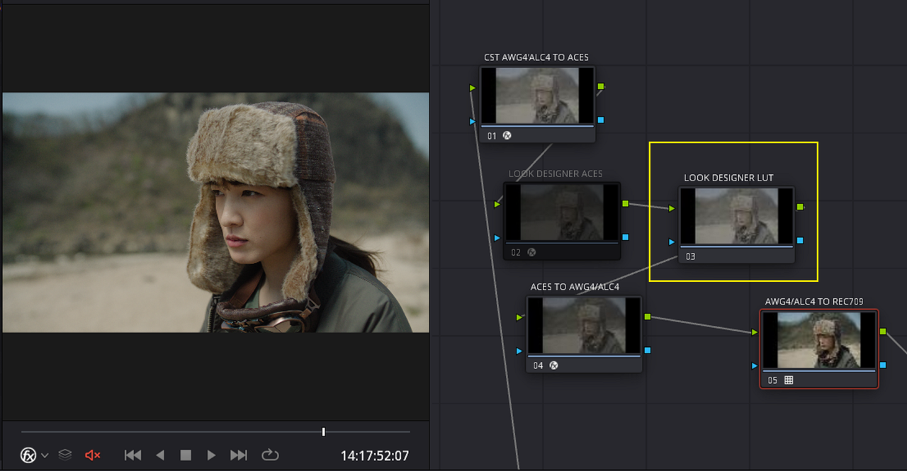Jump to the first frame of the clip
Screen dimensions: 907x471
click(x=133, y=455)
